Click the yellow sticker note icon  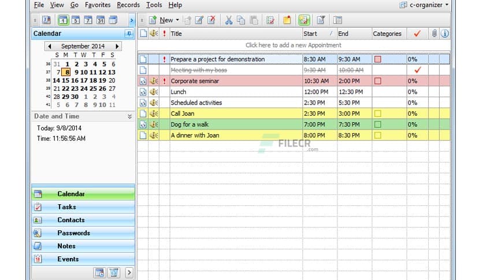[287, 20]
